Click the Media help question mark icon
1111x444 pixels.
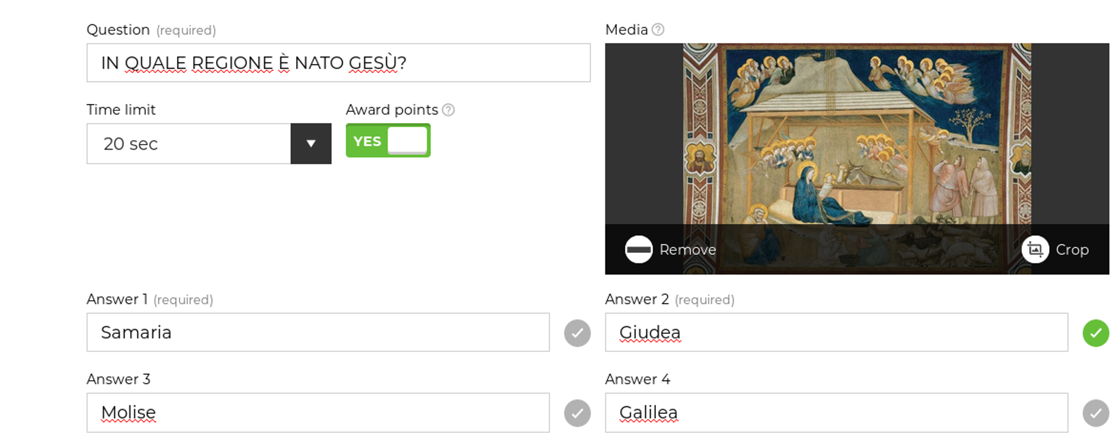(658, 29)
